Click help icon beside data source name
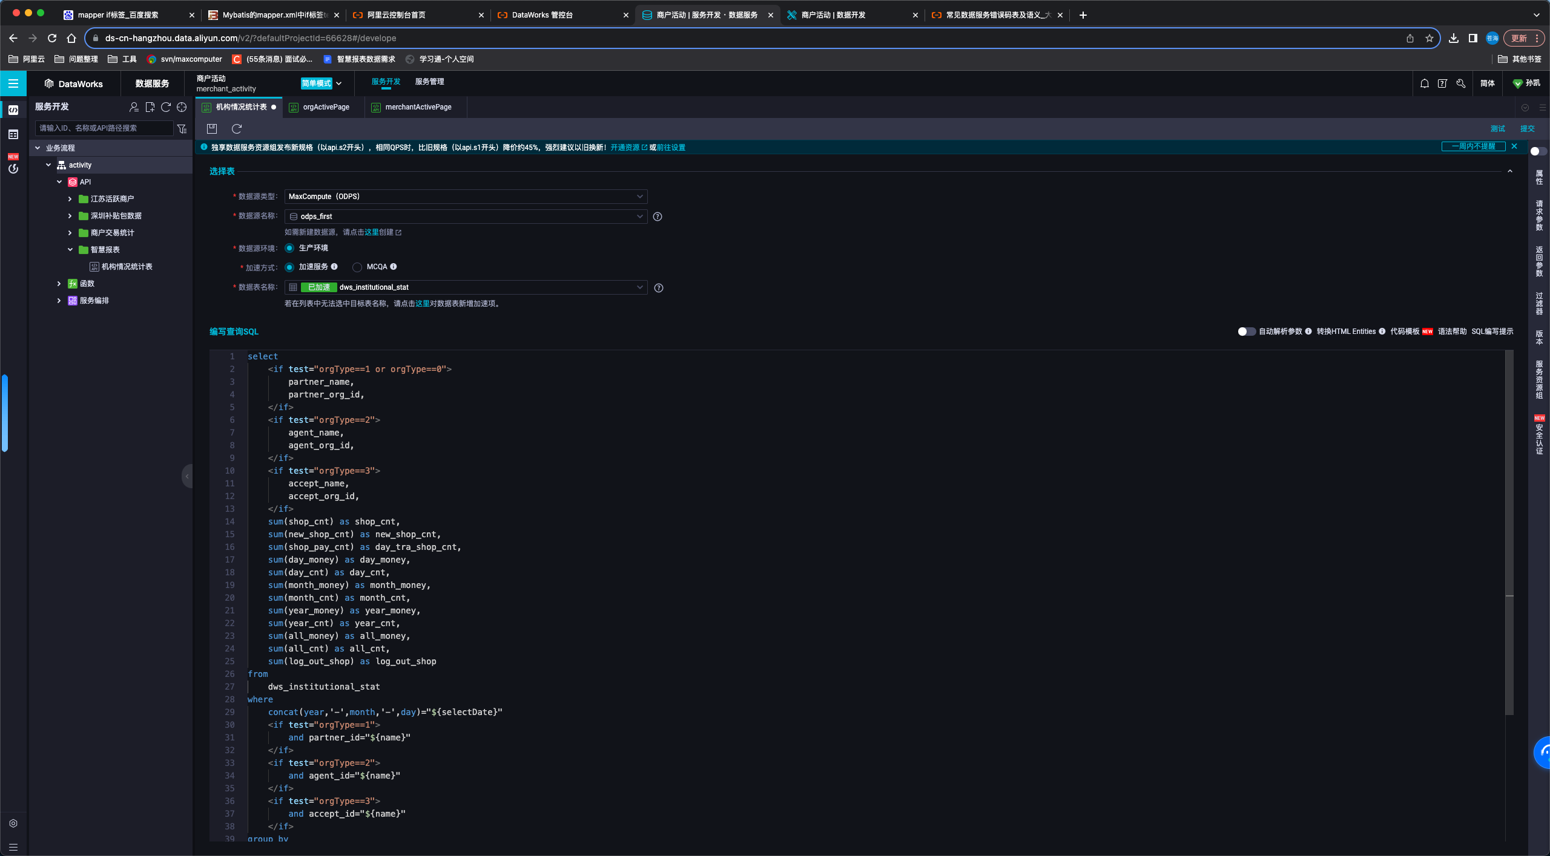 coord(658,217)
